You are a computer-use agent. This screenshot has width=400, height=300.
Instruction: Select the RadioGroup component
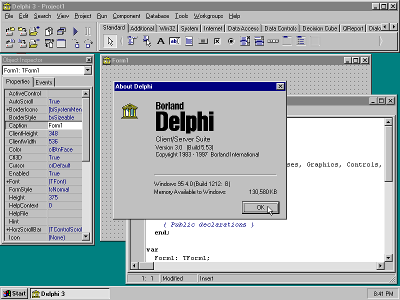301,41
